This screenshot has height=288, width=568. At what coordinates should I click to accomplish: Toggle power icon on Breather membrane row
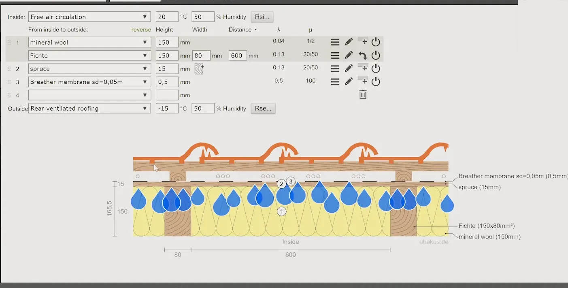pyautogui.click(x=376, y=81)
